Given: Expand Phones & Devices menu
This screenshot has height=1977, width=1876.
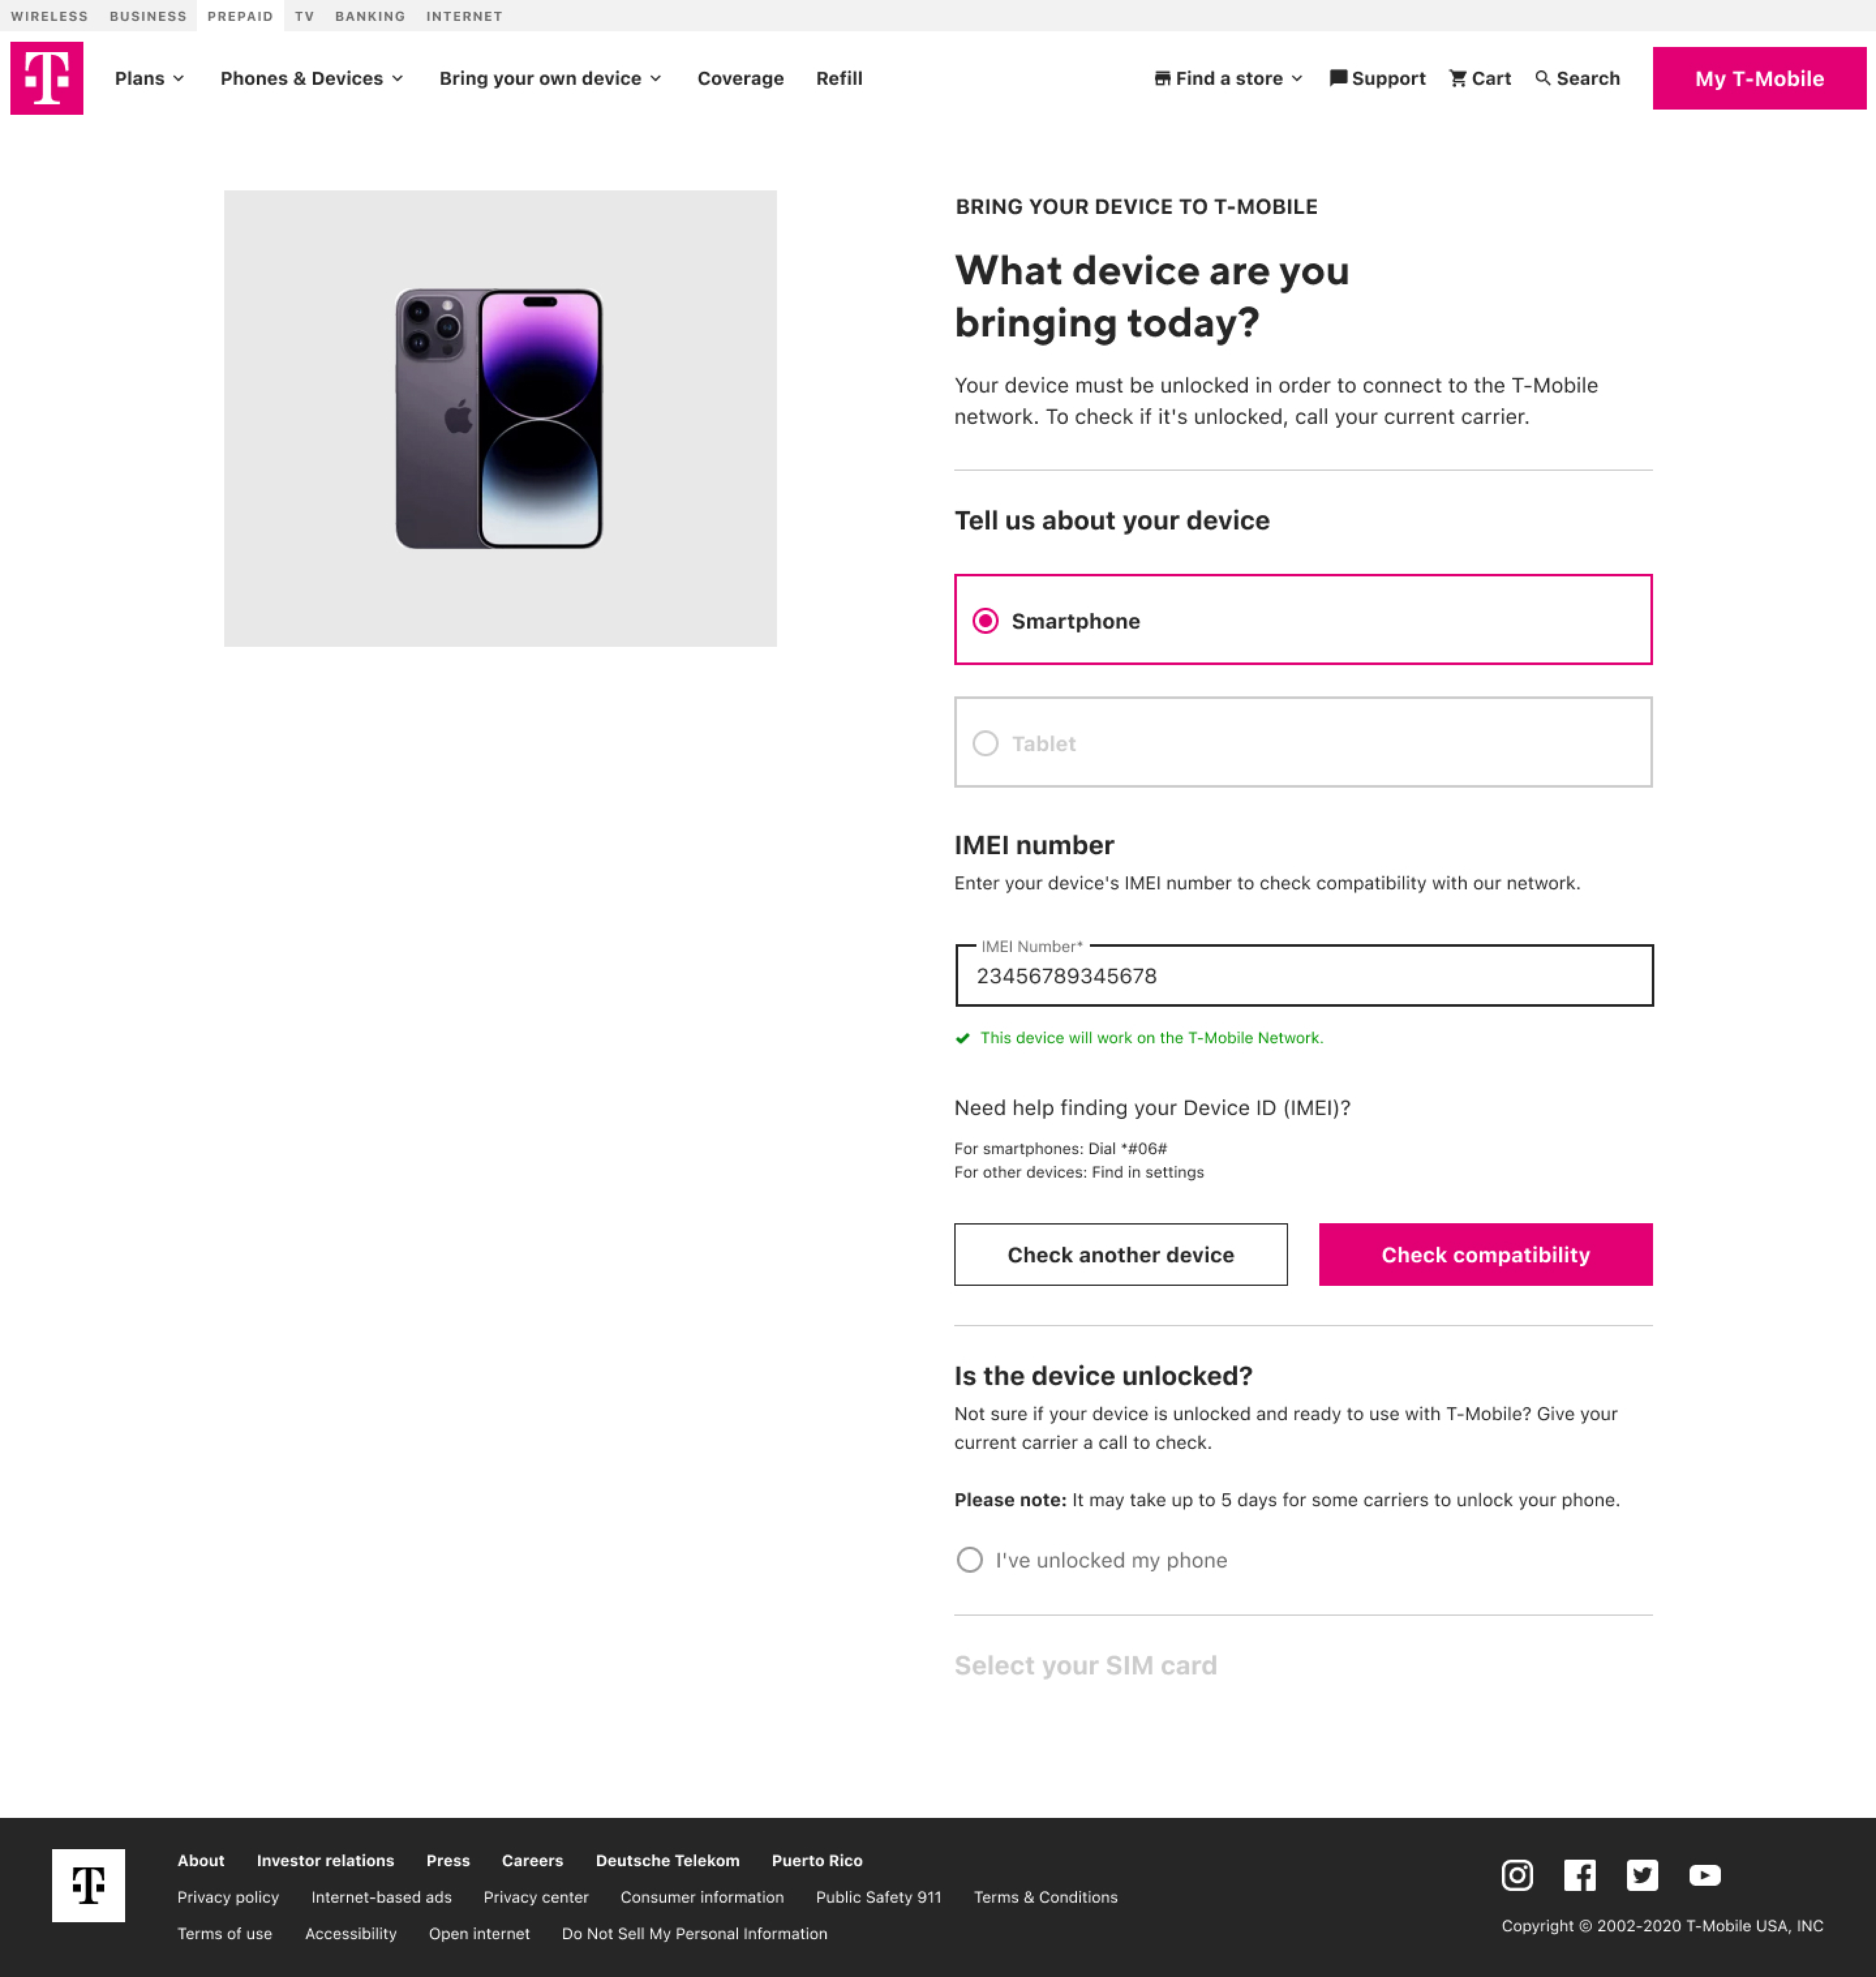Looking at the screenshot, I should (x=311, y=78).
